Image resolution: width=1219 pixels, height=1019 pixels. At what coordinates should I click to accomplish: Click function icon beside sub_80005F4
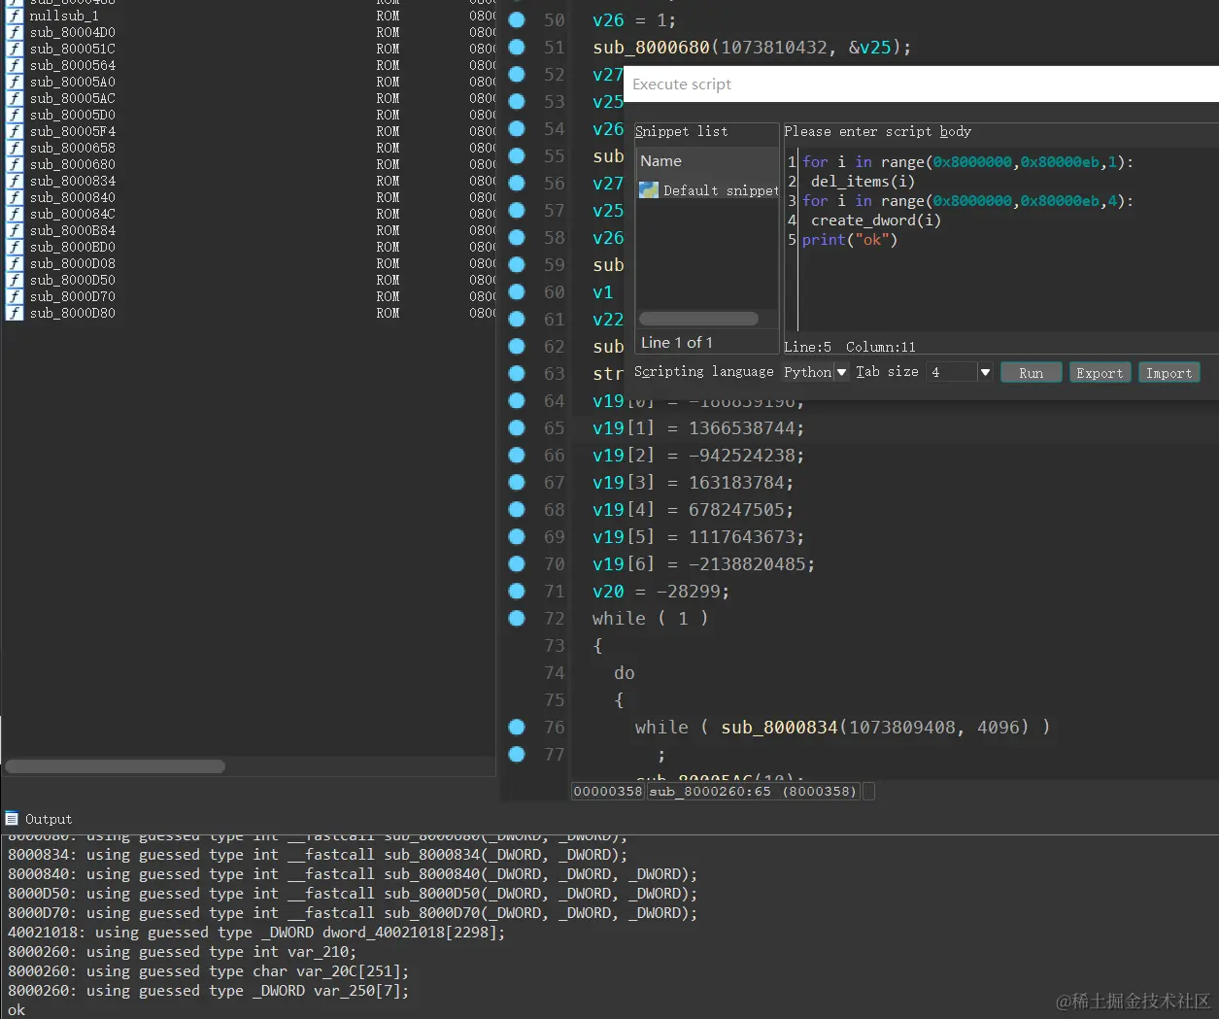coord(15,131)
